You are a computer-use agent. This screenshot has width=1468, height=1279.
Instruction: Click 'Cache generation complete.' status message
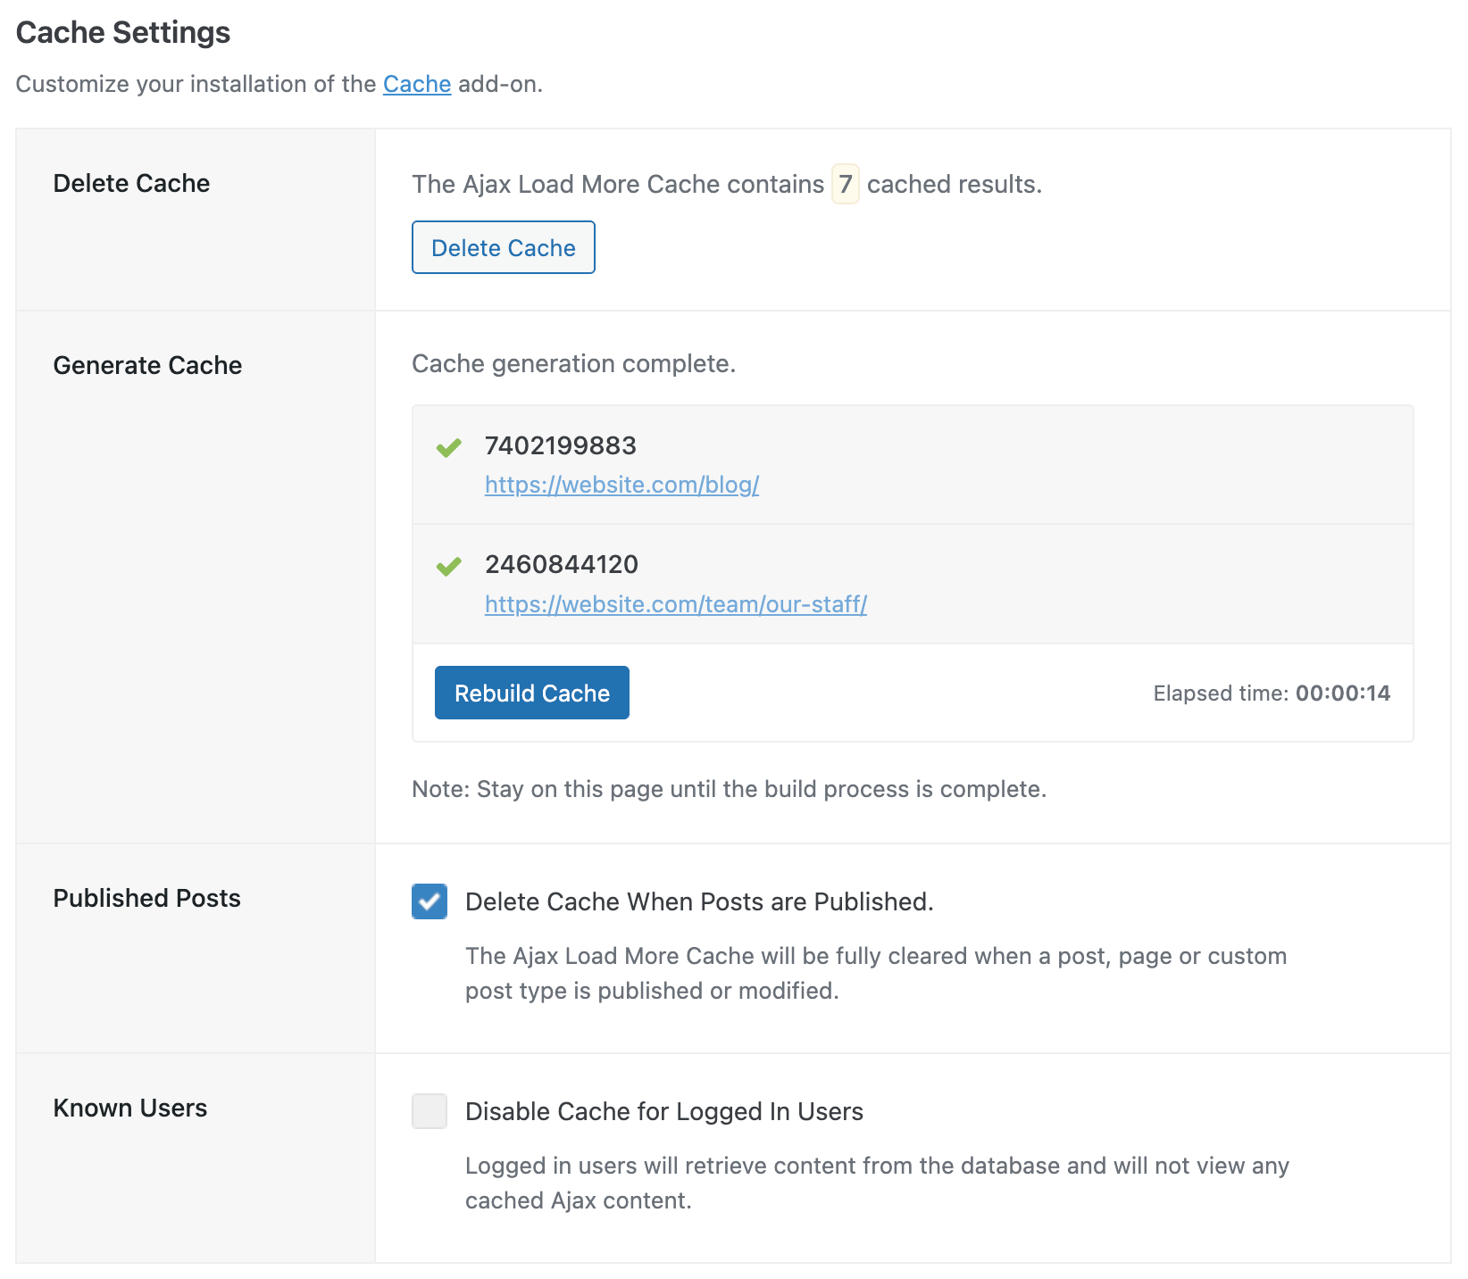pos(573,364)
